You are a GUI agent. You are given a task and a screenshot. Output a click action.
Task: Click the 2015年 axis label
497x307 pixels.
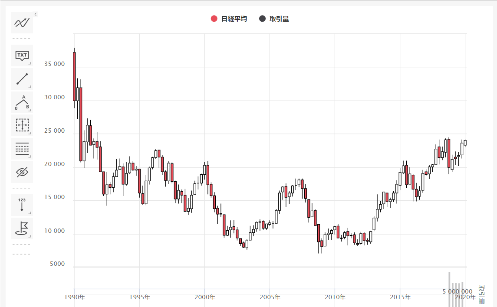tap(400, 297)
